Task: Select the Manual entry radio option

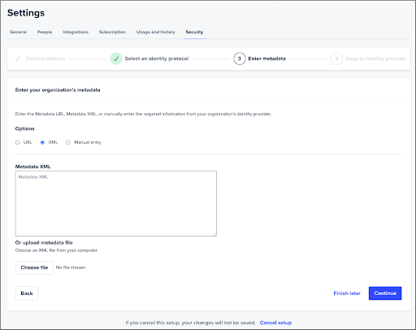Action: [68, 142]
